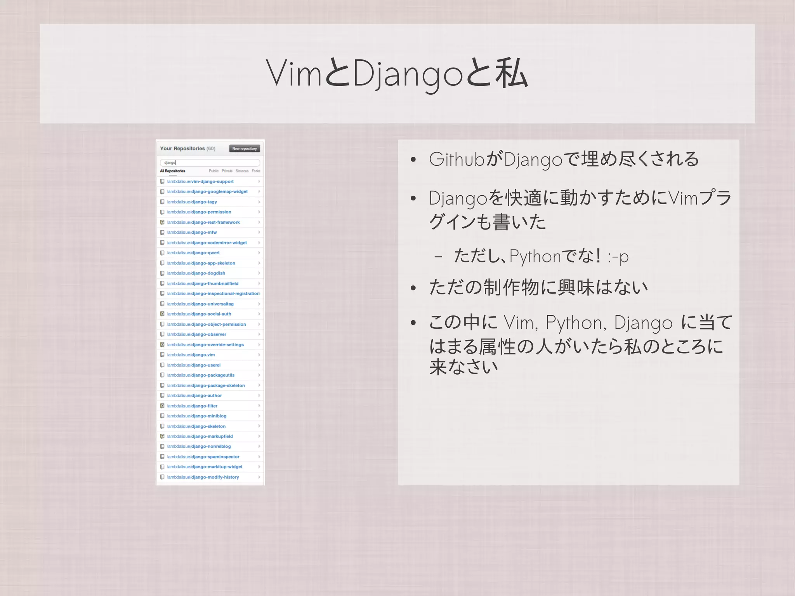Open lambdalisue/django-permission link
The width and height of the screenshot is (795, 596).
[199, 212]
